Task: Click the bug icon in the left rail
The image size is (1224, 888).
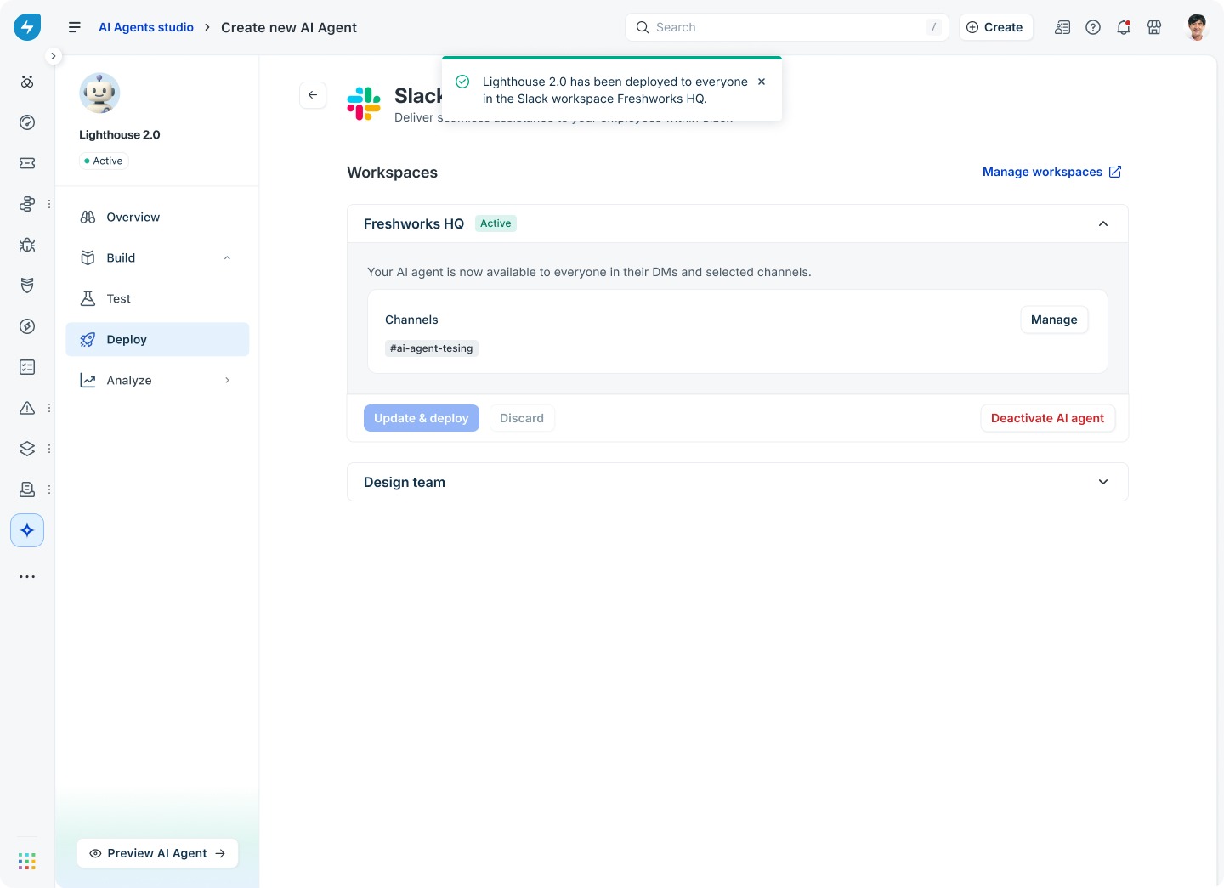Action: point(27,245)
